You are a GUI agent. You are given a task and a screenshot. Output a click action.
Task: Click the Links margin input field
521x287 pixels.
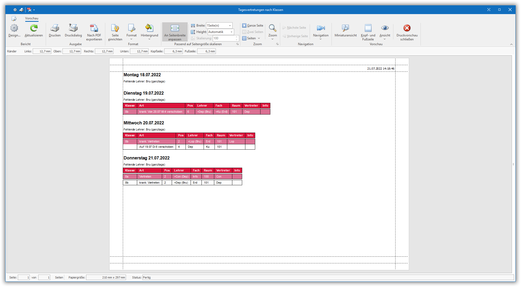(x=42, y=51)
